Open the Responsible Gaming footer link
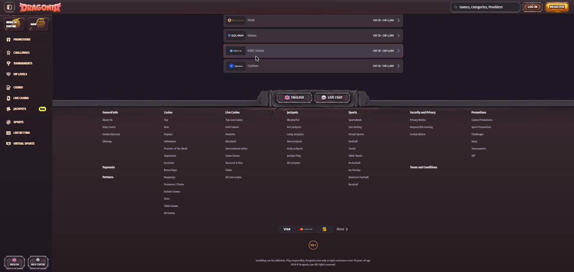This screenshot has height=272, width=574. [421, 127]
